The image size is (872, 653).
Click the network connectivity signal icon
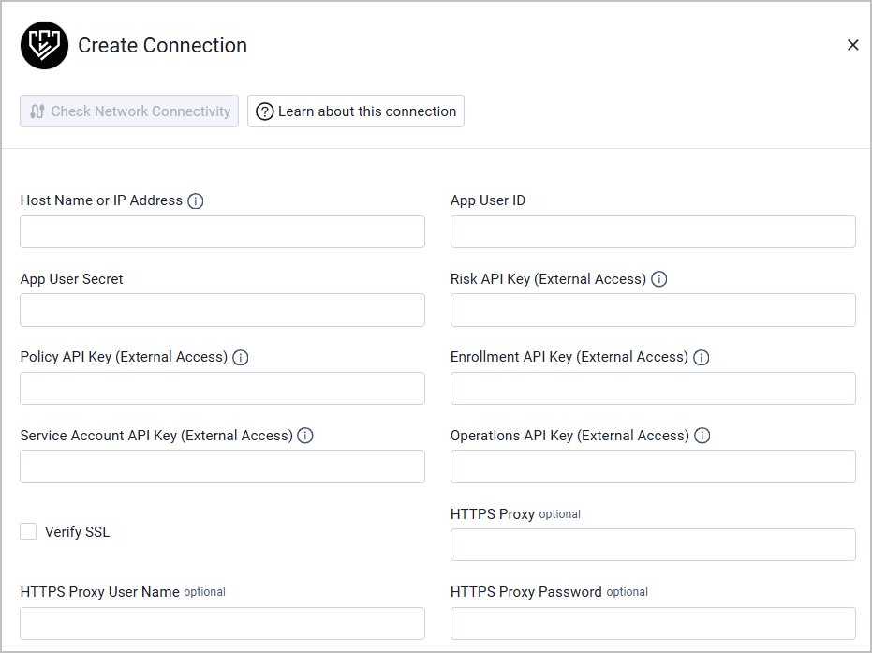pos(36,111)
